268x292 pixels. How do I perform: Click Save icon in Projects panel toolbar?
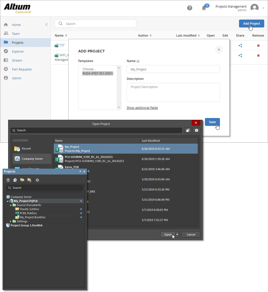[x=8, y=180]
